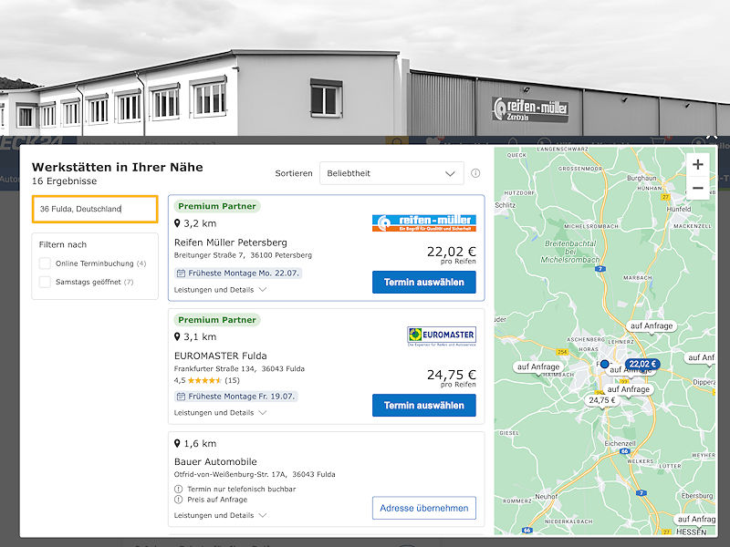The image size is (730, 547).
Task: Click the Premium Partner badge of Reifen Müller
Action: 217,206
